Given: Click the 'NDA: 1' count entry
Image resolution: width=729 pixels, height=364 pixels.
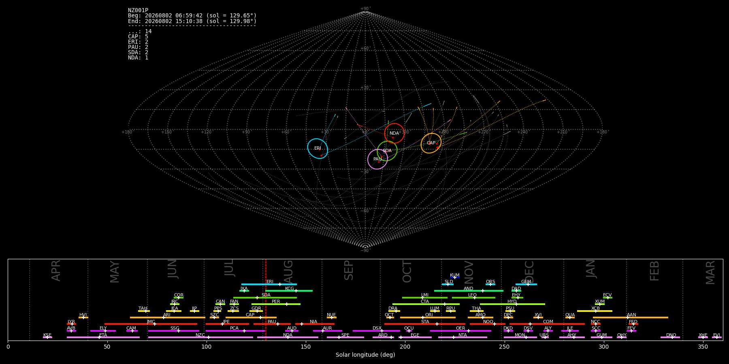Looking at the screenshot, I should [138, 58].
